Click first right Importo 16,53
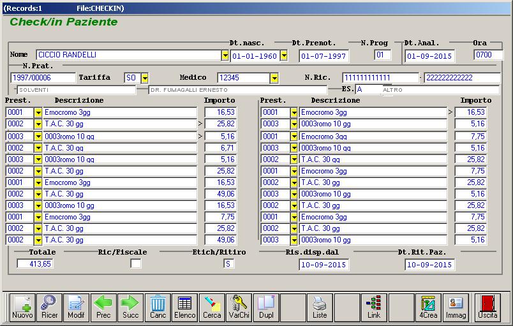 471,112
